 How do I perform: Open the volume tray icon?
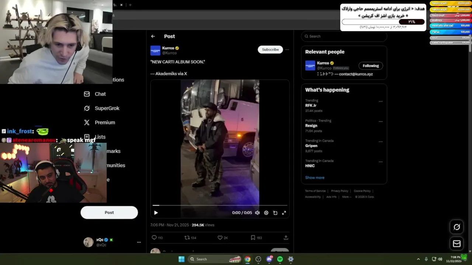[x=440, y=259]
